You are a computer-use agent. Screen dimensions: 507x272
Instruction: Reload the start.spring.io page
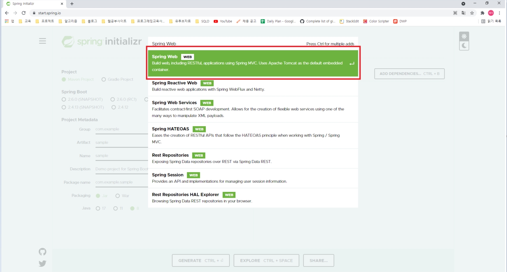24,13
